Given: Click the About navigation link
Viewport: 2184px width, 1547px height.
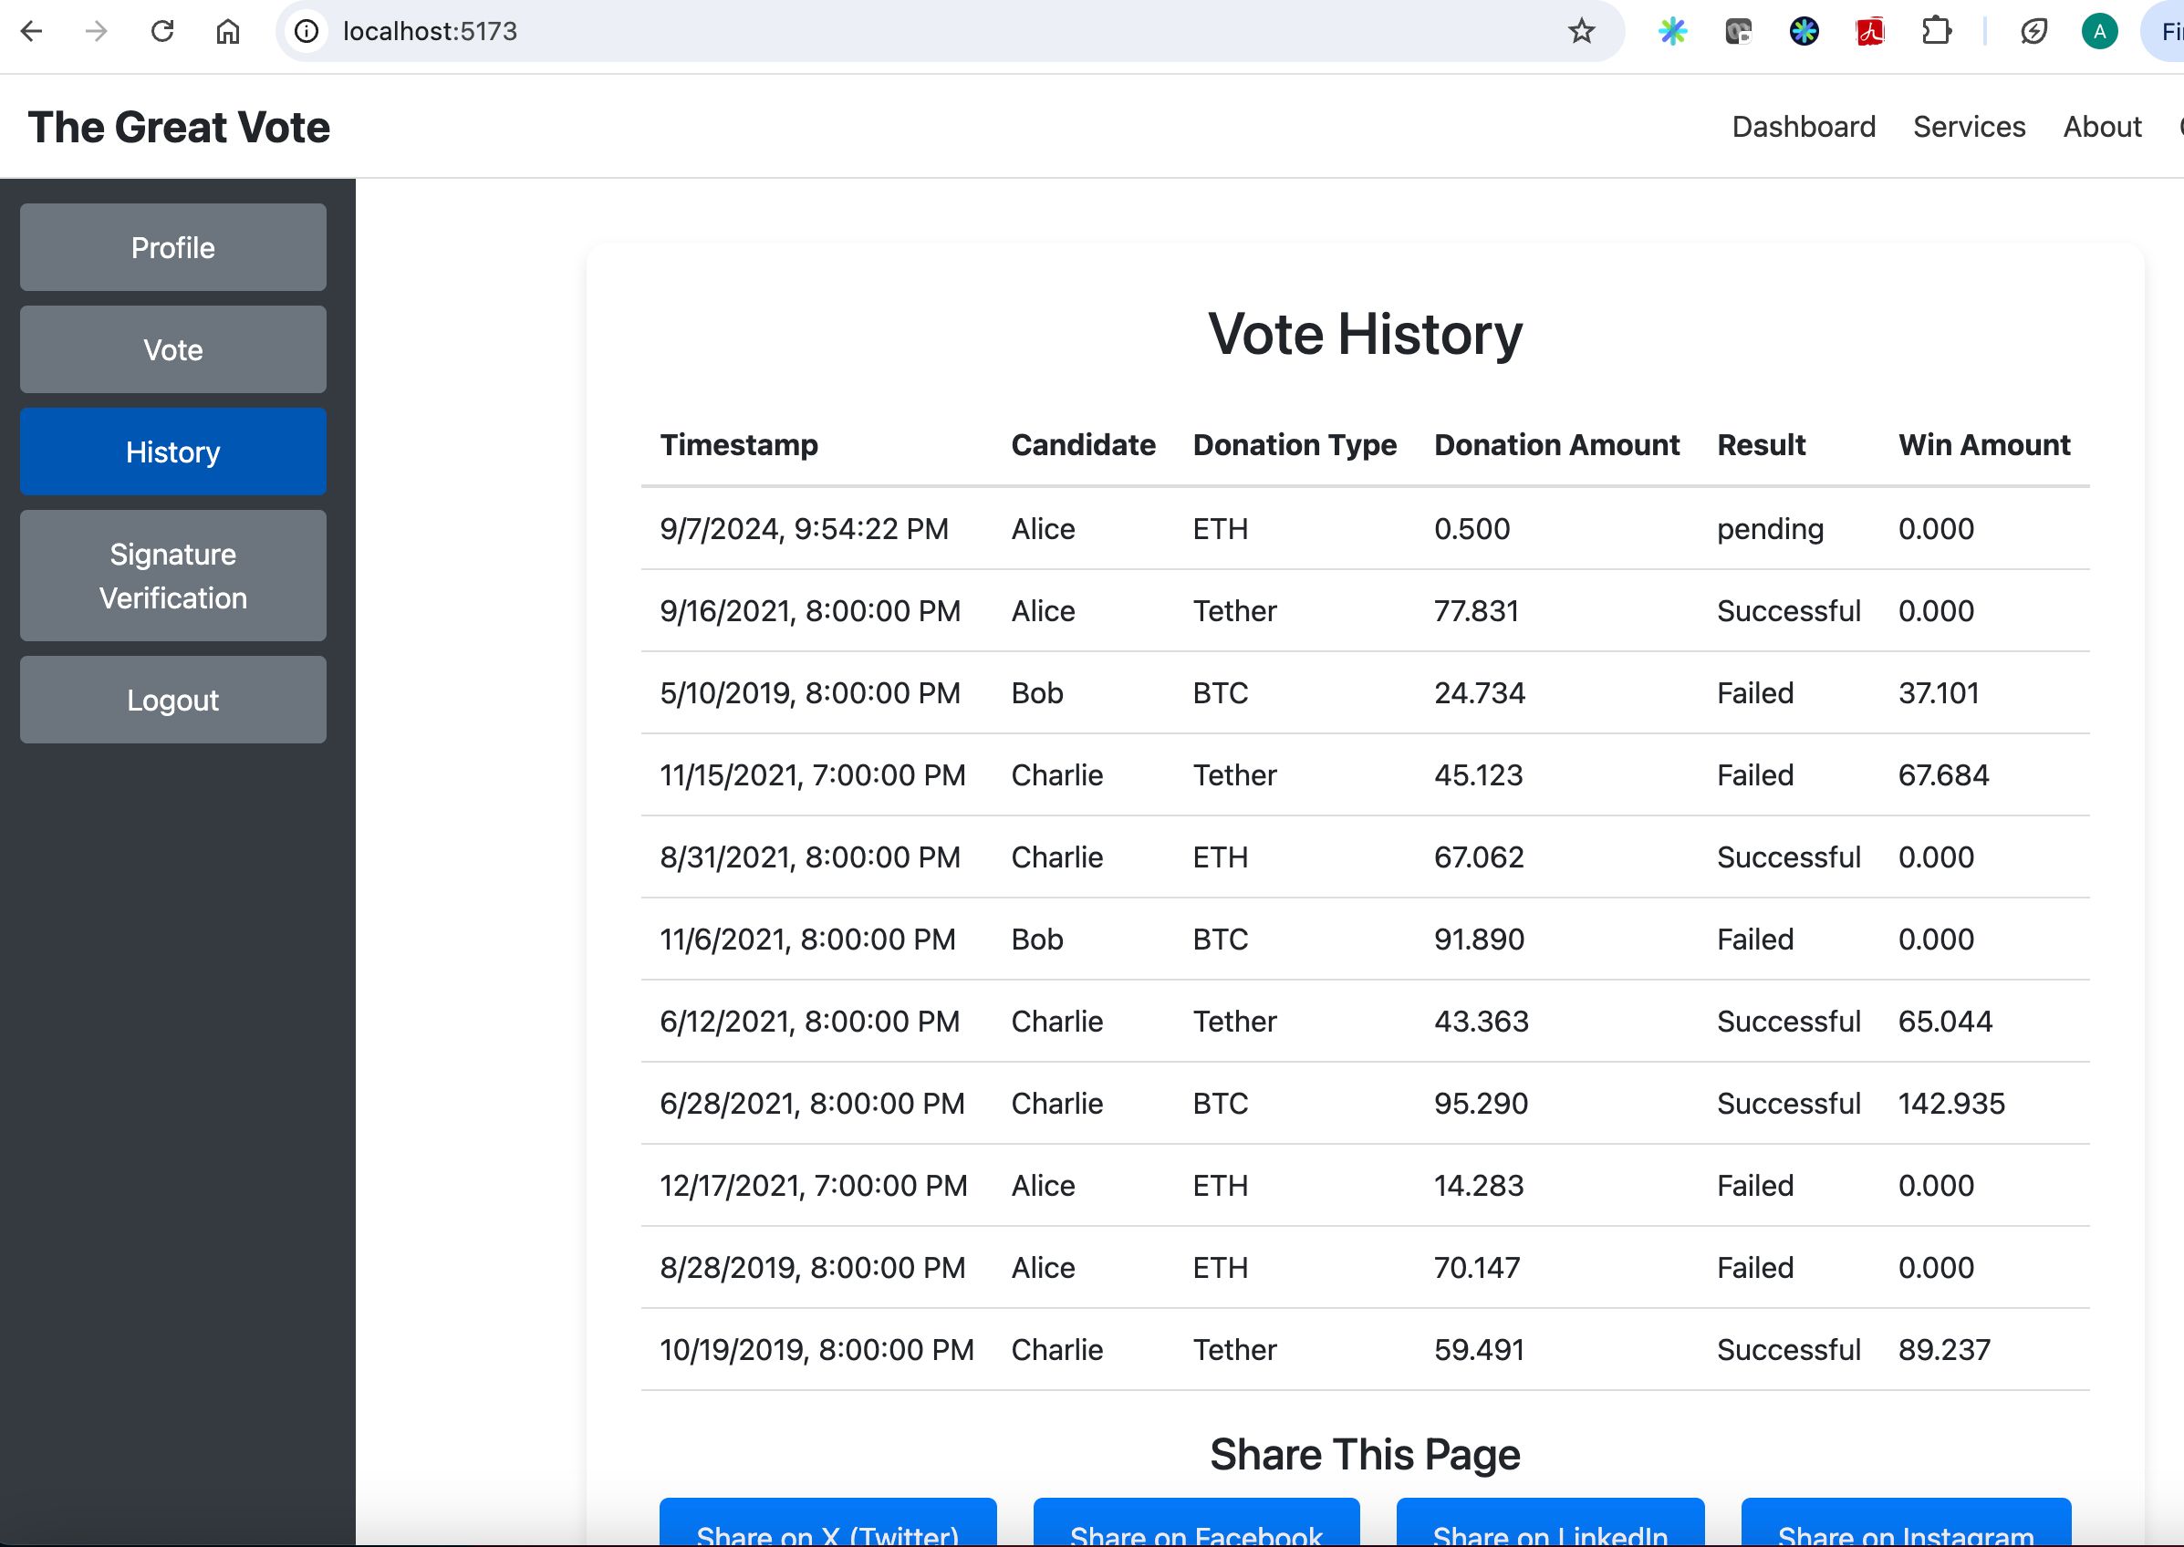Looking at the screenshot, I should click(x=2098, y=126).
